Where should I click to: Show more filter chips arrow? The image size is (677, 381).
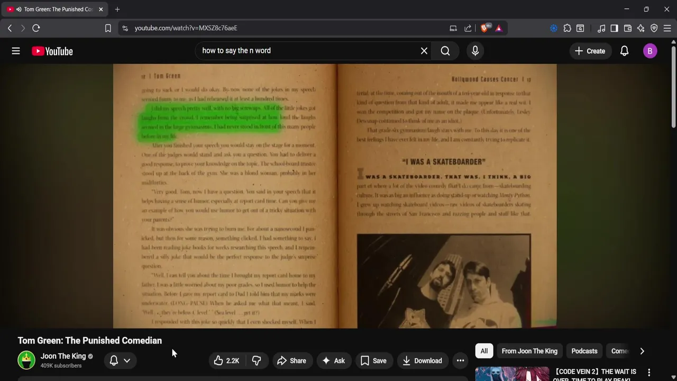[x=642, y=351]
